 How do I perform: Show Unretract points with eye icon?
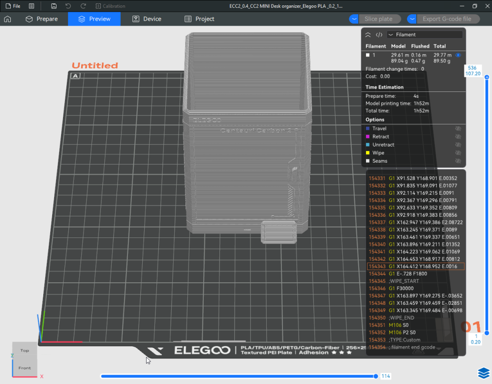coord(458,145)
